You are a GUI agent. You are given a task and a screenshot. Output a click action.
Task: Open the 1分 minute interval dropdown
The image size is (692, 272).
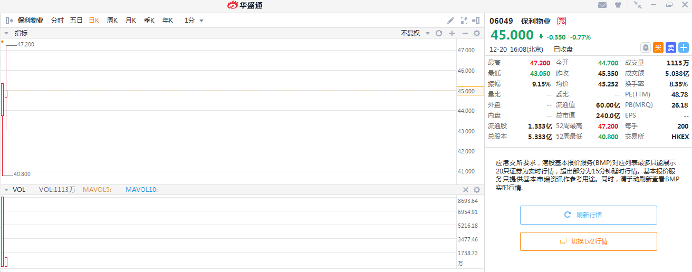pyautogui.click(x=194, y=21)
